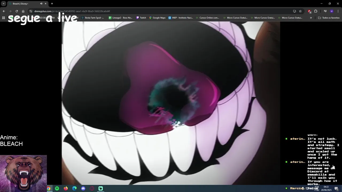This screenshot has width=342, height=192.
Task: Open the Chrome profile avatar M
Action: pyautogui.click(x=332, y=11)
